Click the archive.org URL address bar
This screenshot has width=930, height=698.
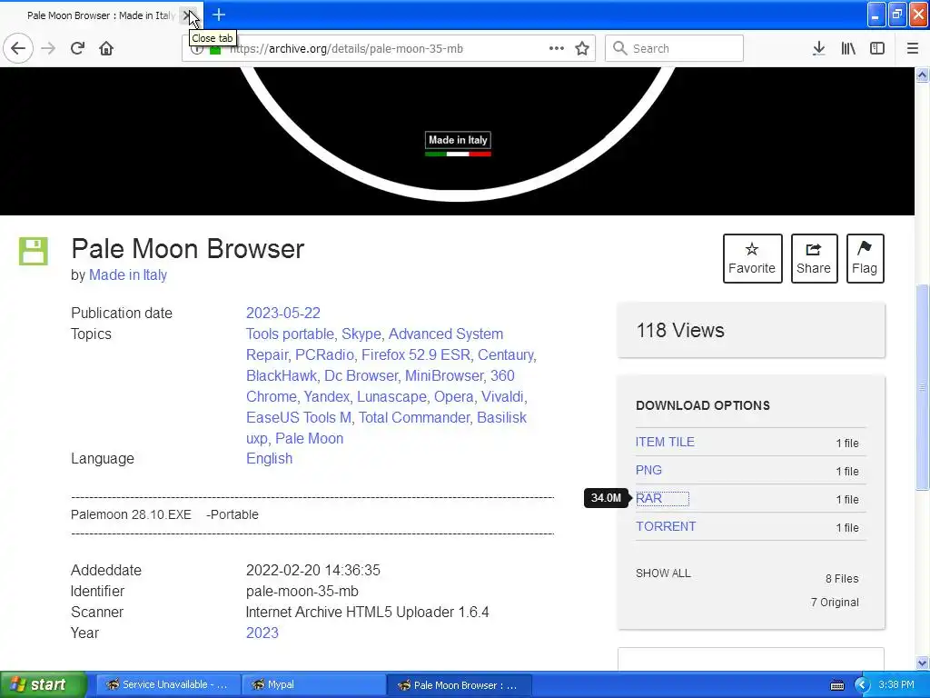389,48
